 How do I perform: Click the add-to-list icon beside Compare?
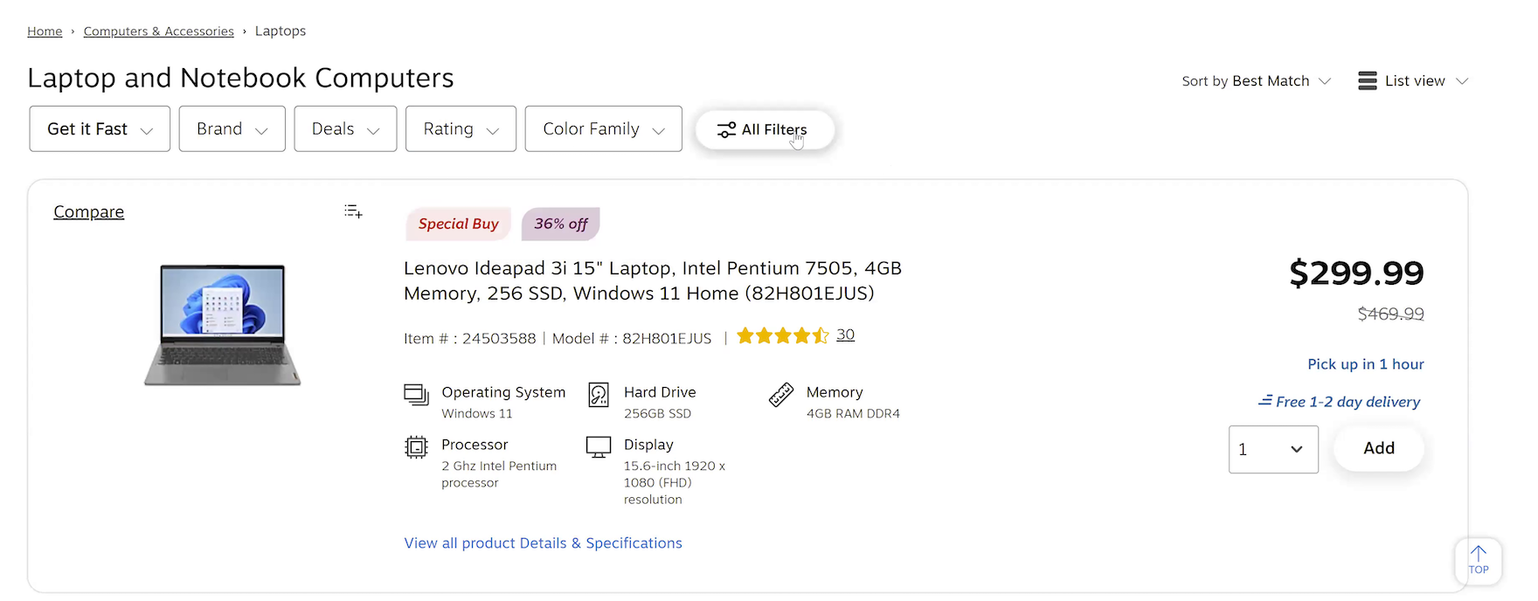tap(353, 211)
